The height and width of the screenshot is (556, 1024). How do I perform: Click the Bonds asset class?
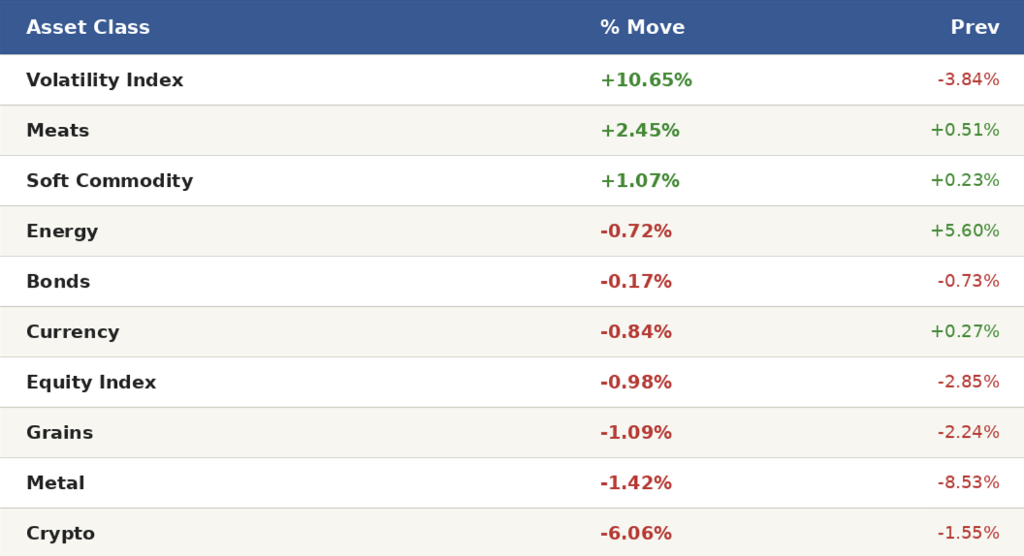58,282
